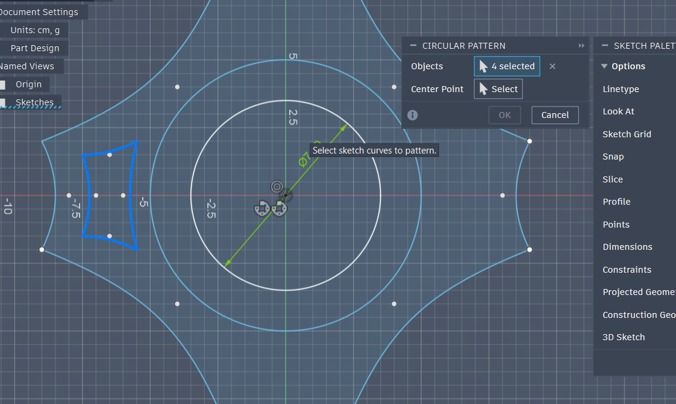Toggle the Snap option
Viewport: 676px width, 404px height.
click(613, 157)
